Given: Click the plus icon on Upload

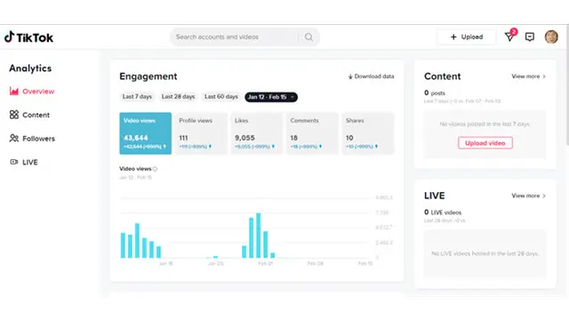Looking at the screenshot, I should click(453, 36).
